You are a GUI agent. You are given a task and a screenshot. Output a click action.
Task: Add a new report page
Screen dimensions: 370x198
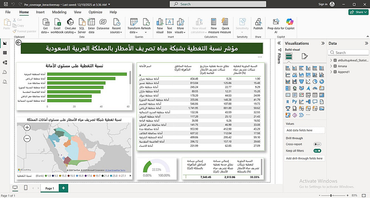point(63,188)
